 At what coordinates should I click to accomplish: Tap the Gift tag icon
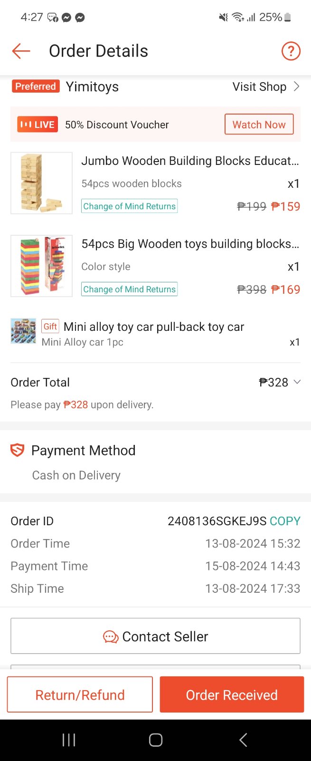[50, 327]
